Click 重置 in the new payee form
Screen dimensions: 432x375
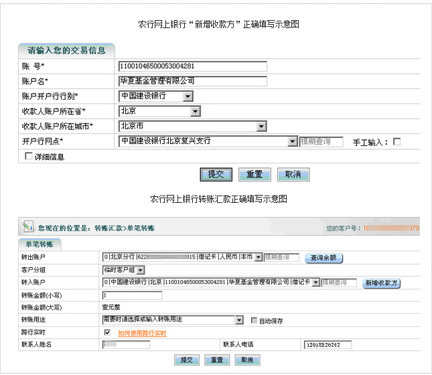pyautogui.click(x=255, y=174)
